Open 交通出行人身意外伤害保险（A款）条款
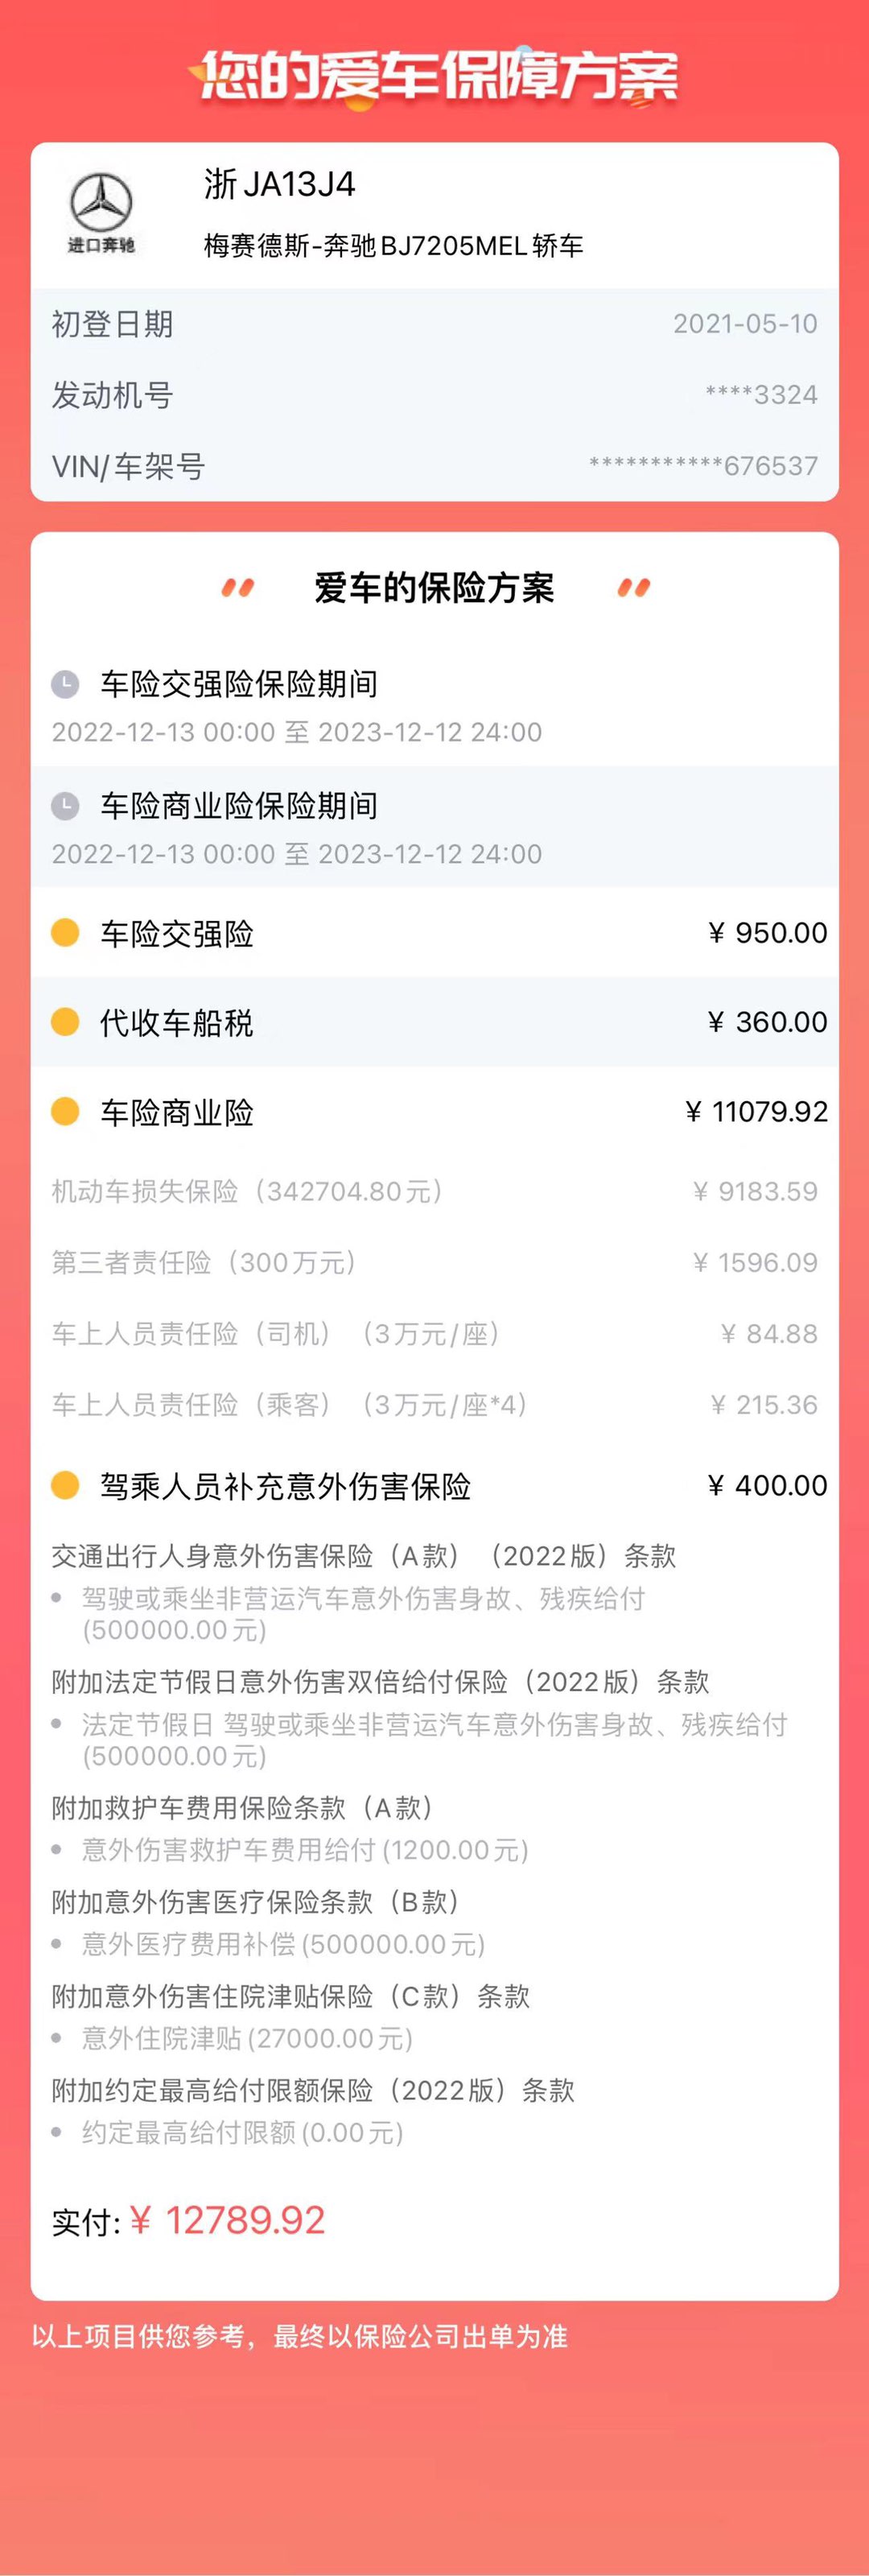 364,1556
